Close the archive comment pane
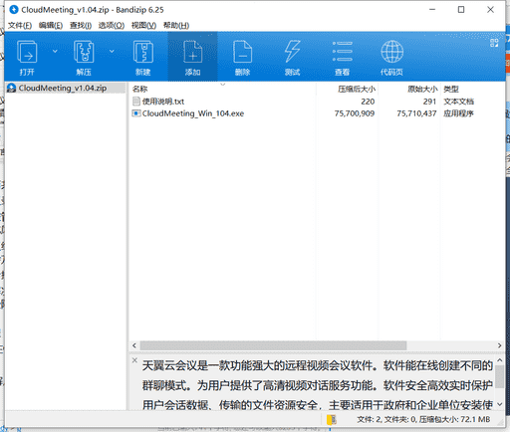Image resolution: width=510 pixels, height=432 pixels. pos(134,360)
